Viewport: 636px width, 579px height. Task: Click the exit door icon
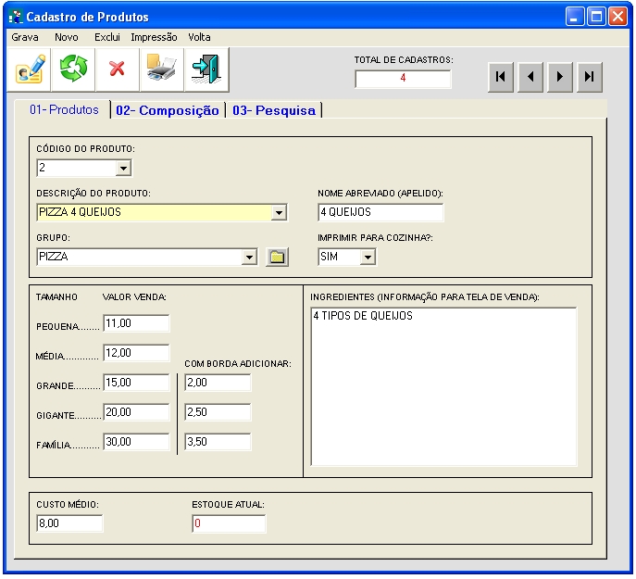[206, 69]
